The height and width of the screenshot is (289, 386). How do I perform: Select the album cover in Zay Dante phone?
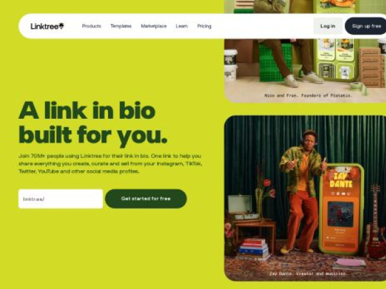point(340,214)
